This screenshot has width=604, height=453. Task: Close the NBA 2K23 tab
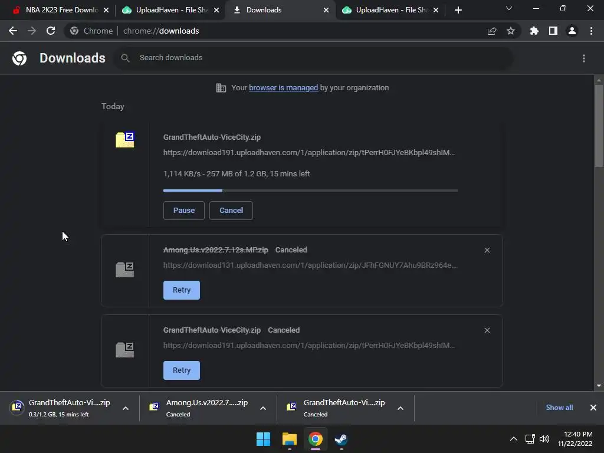pos(106,10)
